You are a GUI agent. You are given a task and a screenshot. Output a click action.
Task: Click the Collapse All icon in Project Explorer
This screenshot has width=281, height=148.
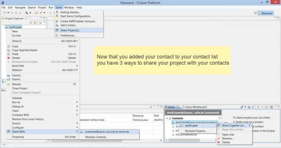point(31,23)
